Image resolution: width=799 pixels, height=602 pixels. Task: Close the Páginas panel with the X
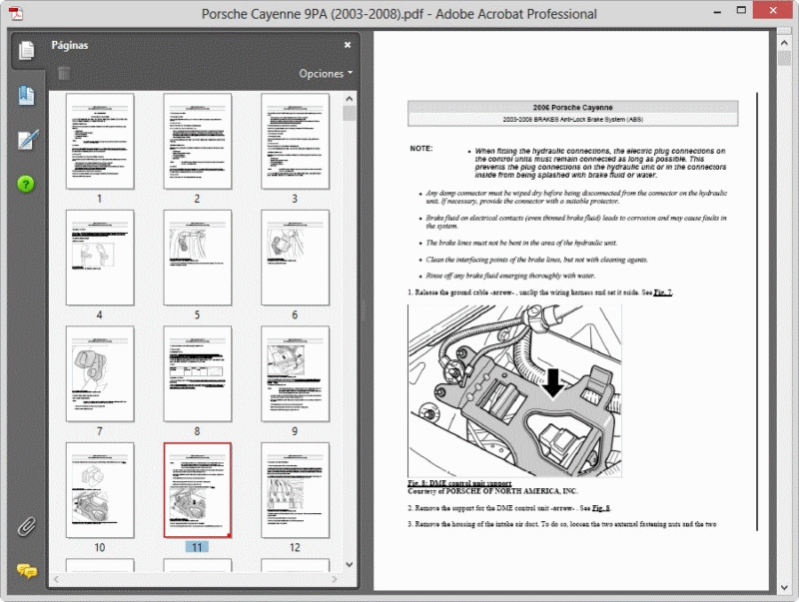click(x=347, y=45)
